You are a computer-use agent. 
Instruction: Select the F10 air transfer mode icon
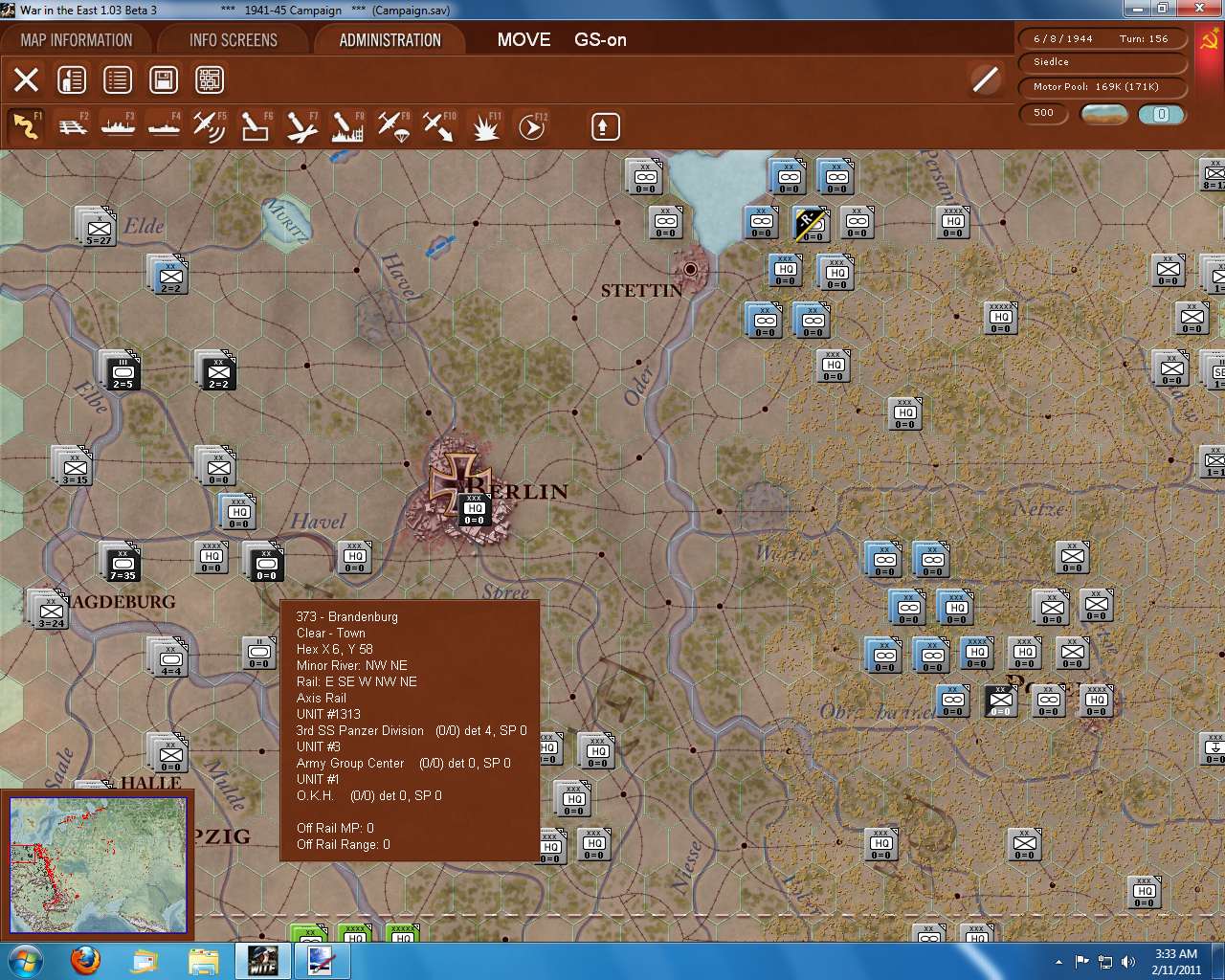coord(439,126)
